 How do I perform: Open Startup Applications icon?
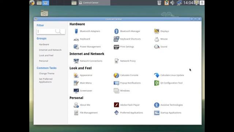coord(156,113)
